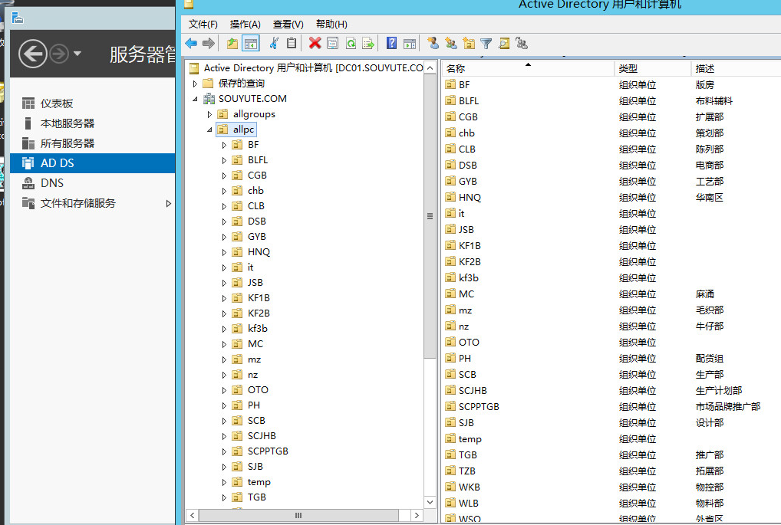This screenshot has width=781, height=525.
Task: Open Properties with the toolbar icon
Action: point(332,43)
